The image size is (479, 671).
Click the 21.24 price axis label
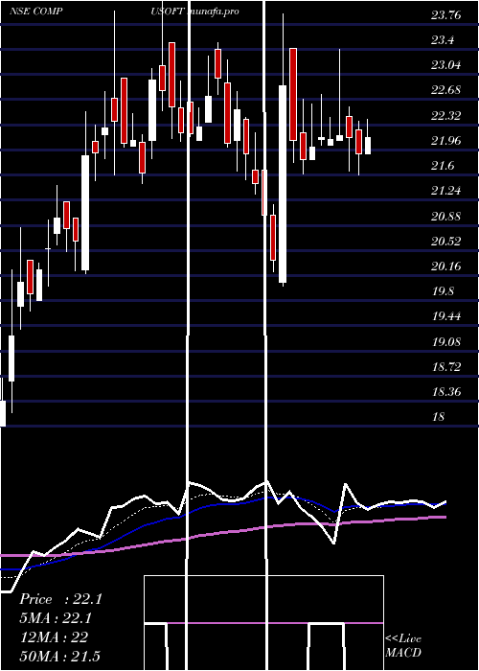pos(446,191)
